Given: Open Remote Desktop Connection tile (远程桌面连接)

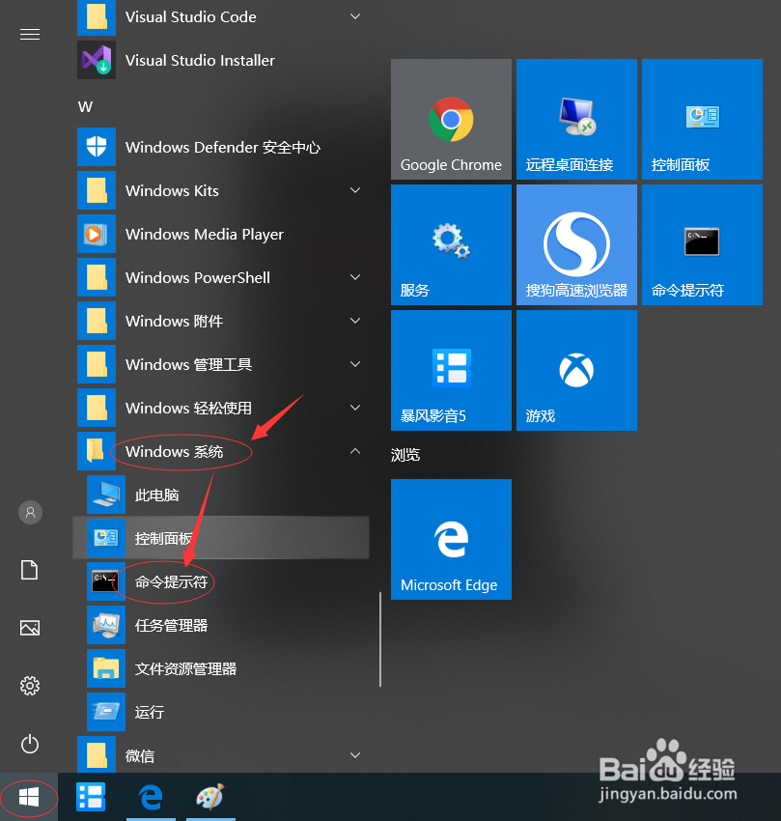Looking at the screenshot, I should pyautogui.click(x=576, y=119).
